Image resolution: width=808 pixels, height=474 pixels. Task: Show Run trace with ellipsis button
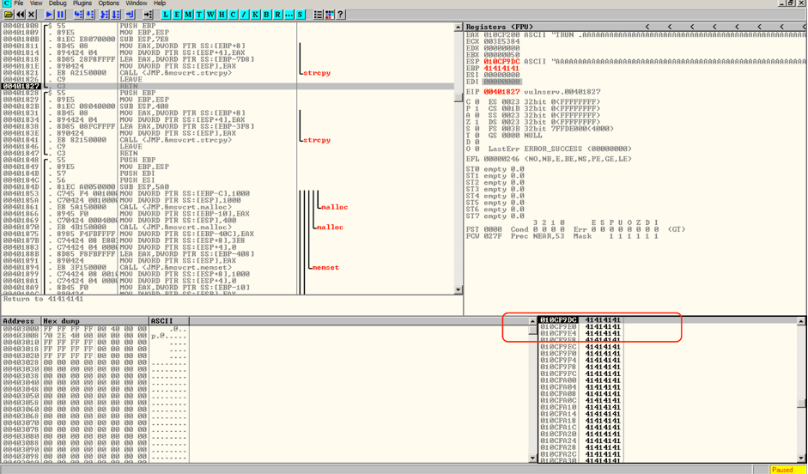pos(289,15)
